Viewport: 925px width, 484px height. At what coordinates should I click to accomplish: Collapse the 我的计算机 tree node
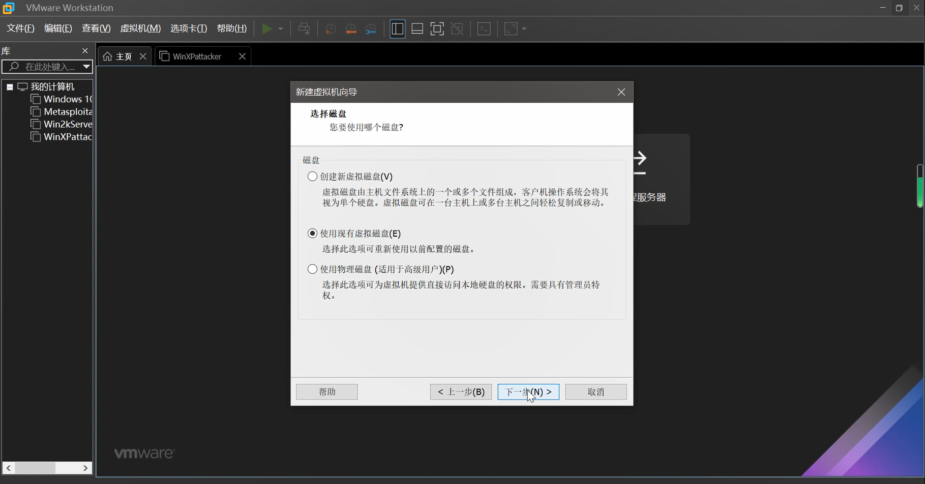click(10, 87)
